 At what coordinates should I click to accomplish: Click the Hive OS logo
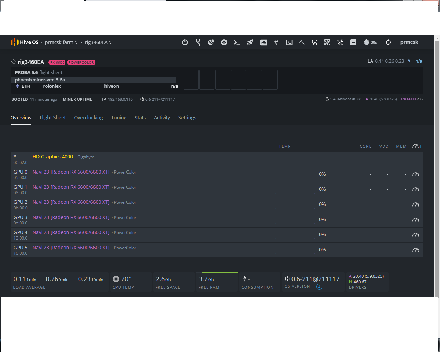pyautogui.click(x=24, y=42)
